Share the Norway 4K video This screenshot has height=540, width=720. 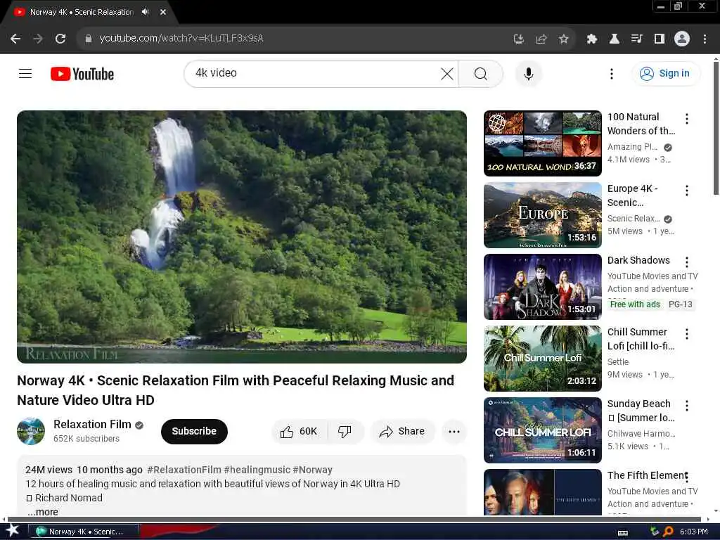[401, 431]
